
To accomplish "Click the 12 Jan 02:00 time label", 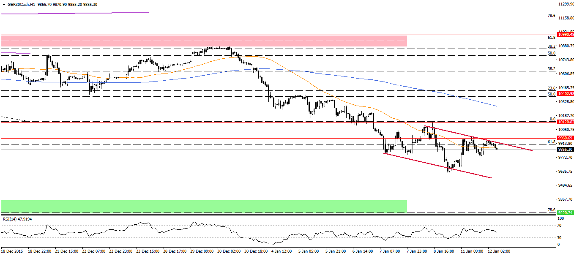I will 499,251.
